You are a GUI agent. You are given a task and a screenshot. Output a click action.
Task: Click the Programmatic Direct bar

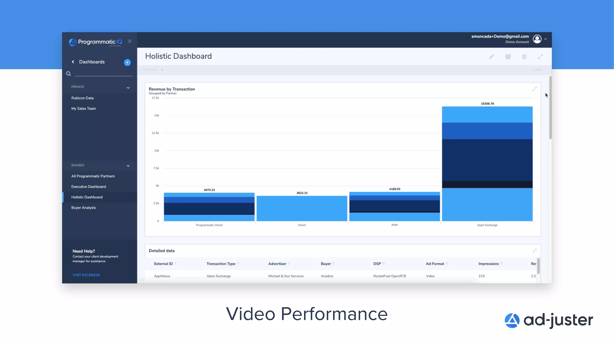(x=209, y=207)
